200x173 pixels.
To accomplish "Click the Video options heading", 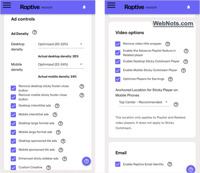I will (x=130, y=33).
